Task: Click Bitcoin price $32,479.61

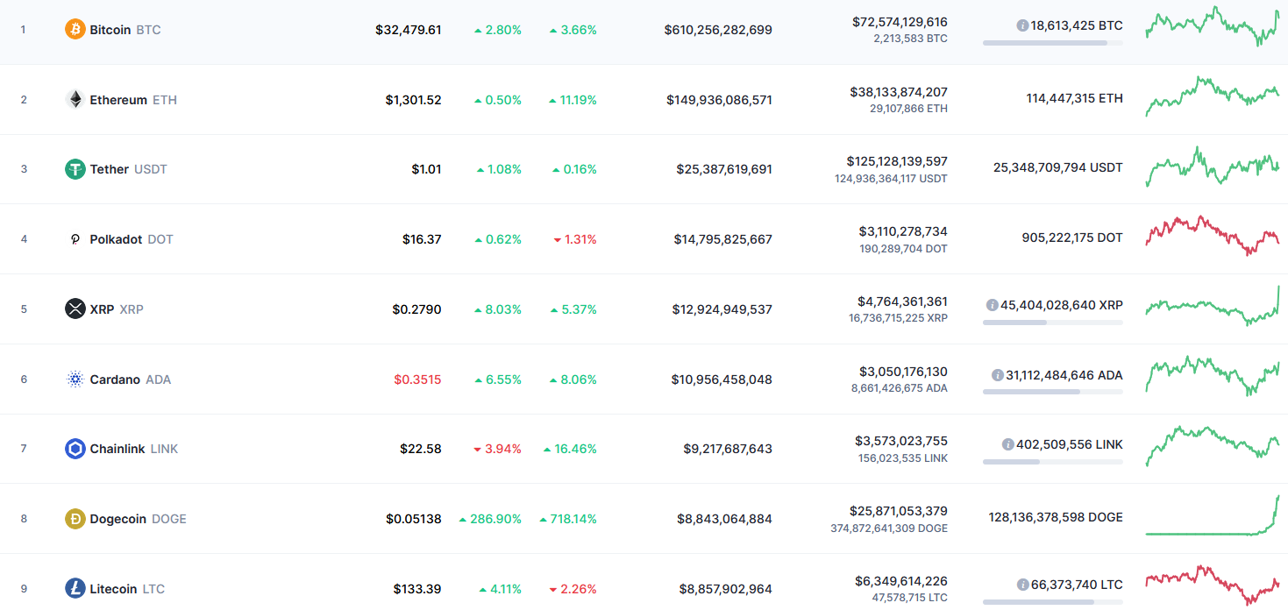Action: tap(409, 30)
